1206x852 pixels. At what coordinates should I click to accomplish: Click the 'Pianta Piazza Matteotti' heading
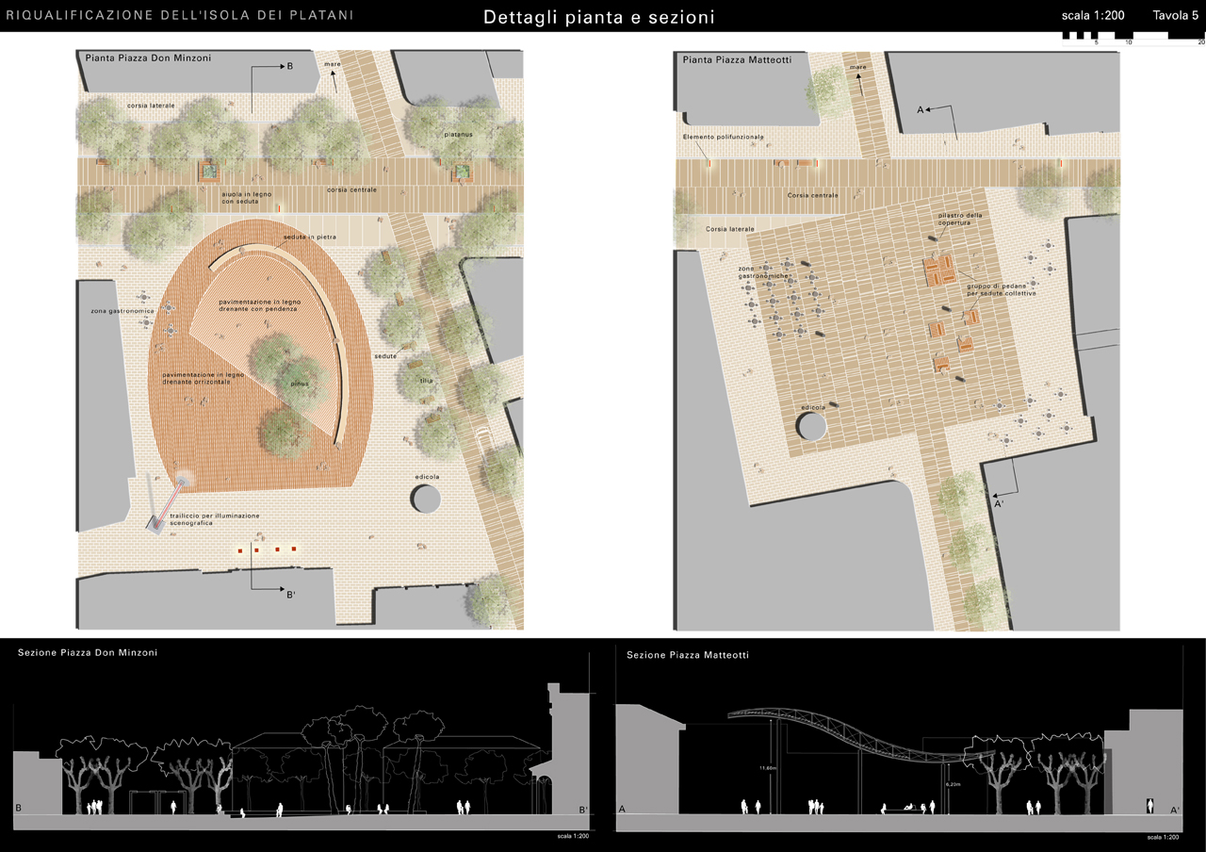736,59
